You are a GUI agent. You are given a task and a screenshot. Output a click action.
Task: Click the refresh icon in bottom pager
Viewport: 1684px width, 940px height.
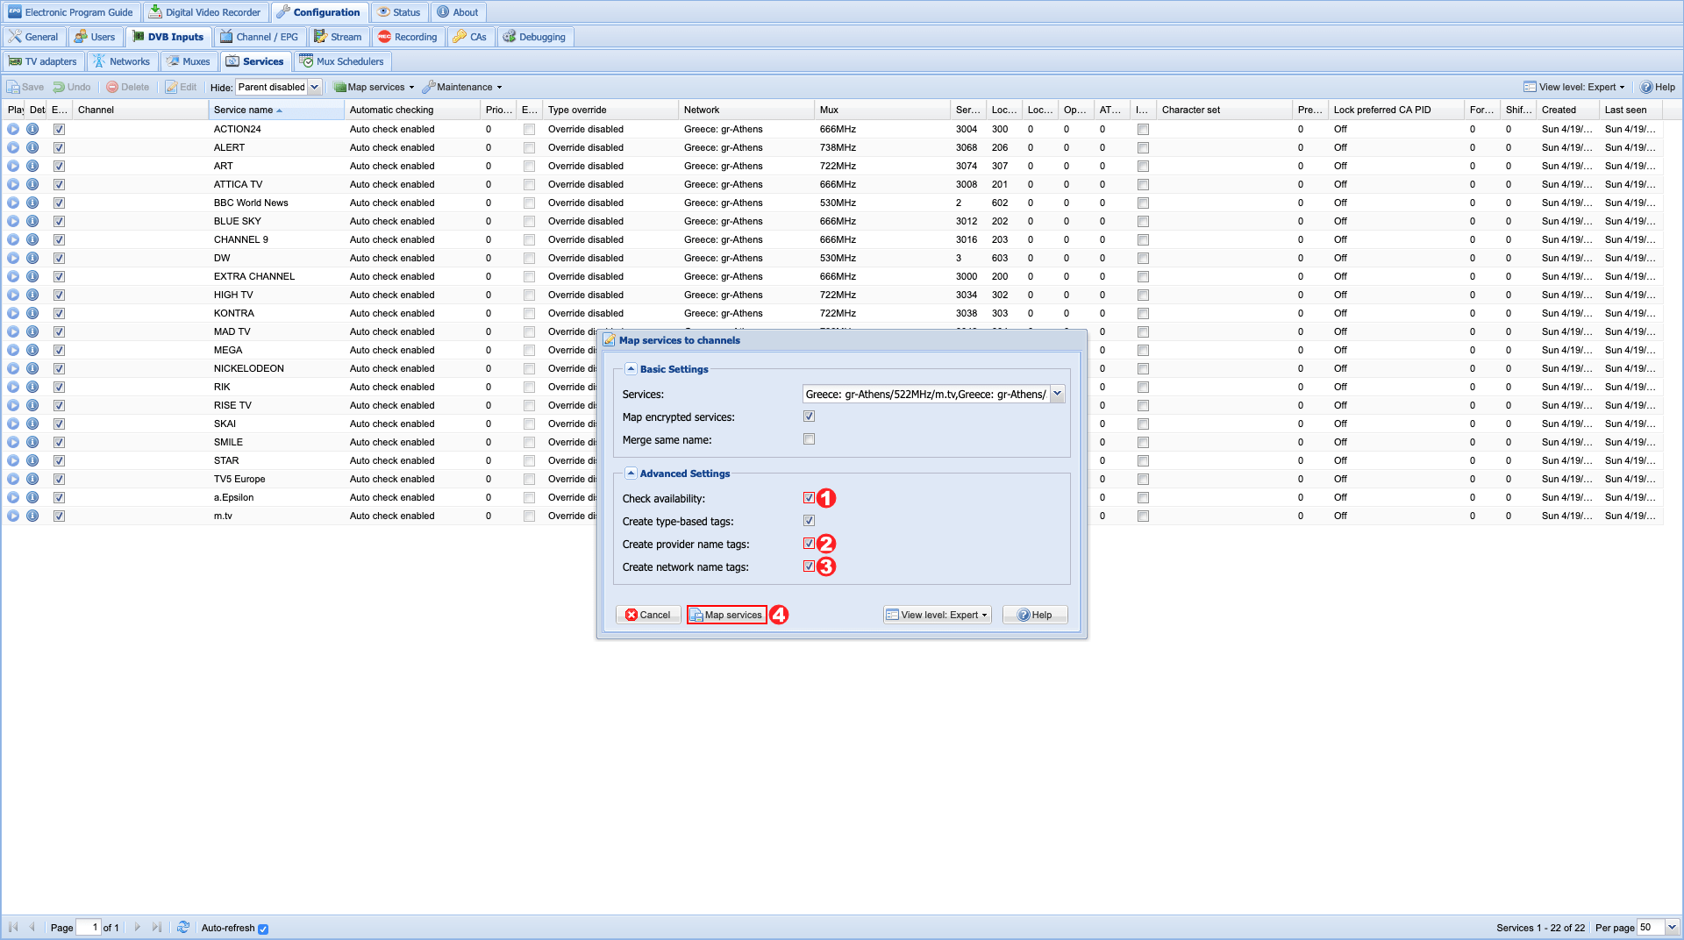tap(183, 927)
